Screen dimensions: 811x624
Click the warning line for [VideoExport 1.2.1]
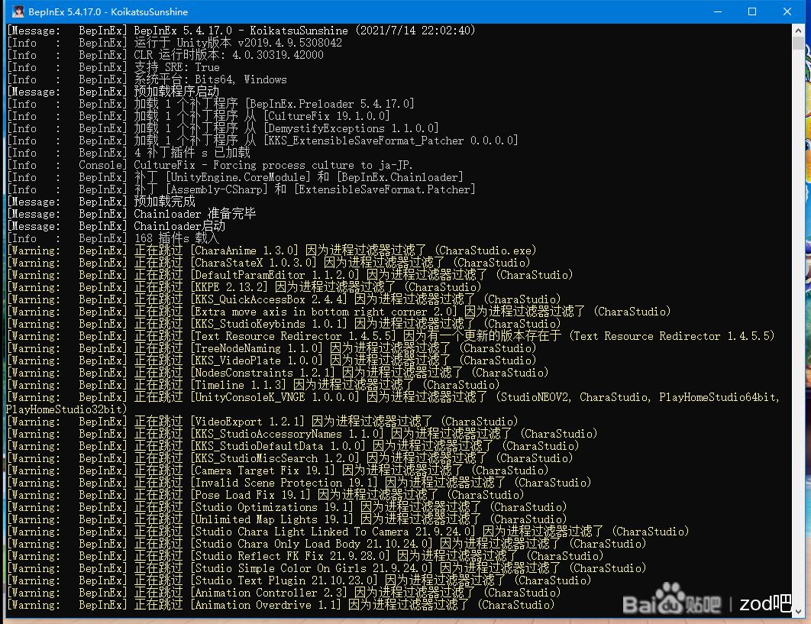(x=262, y=422)
